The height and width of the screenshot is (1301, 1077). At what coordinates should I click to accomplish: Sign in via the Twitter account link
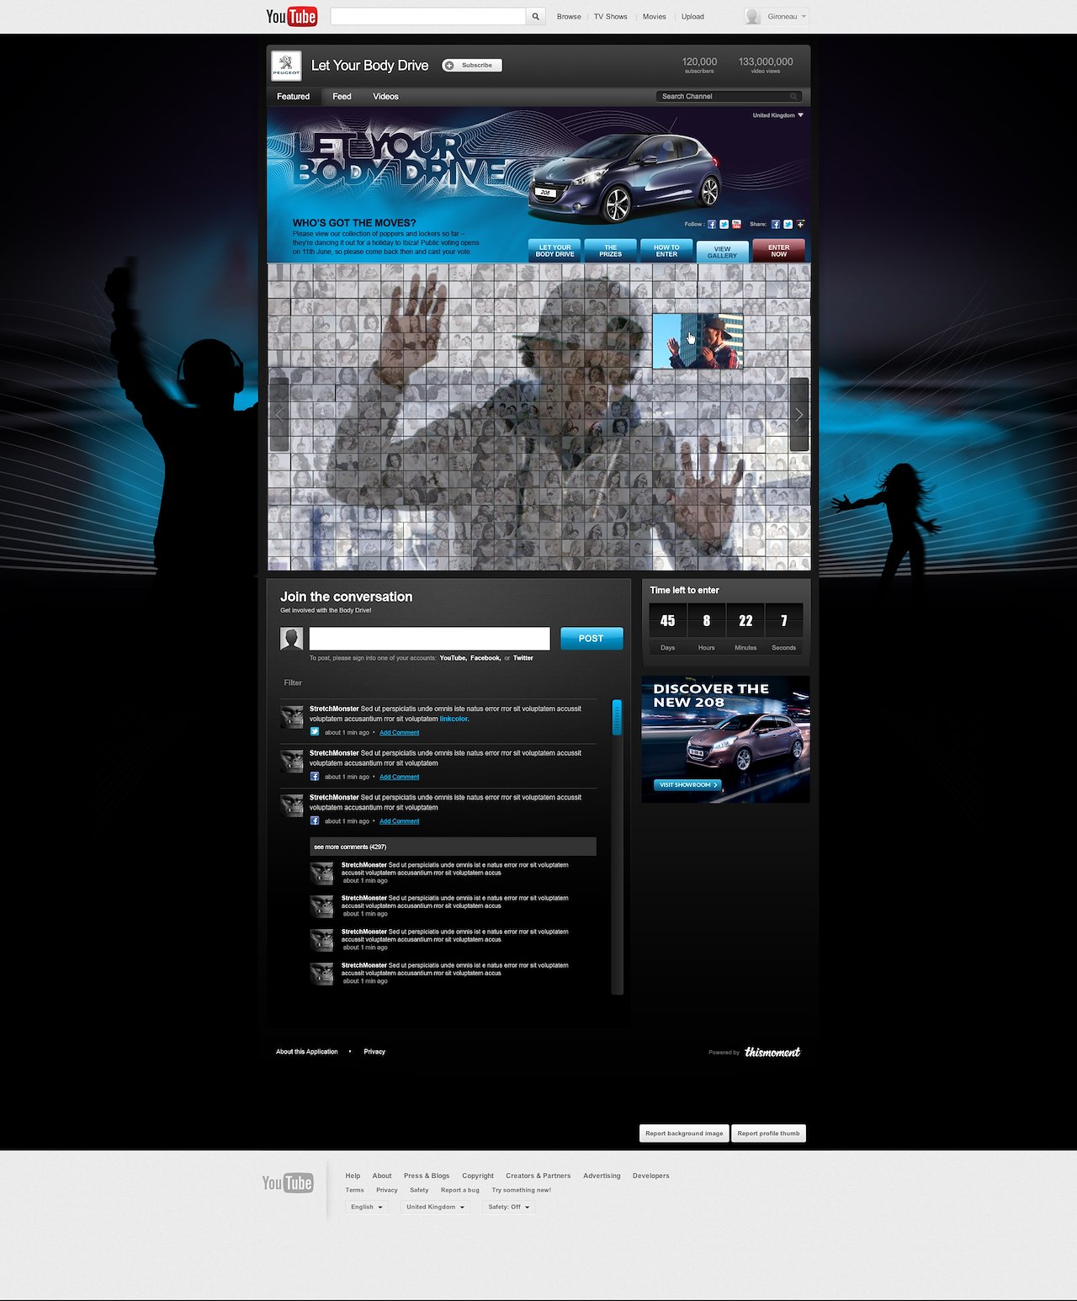point(523,658)
